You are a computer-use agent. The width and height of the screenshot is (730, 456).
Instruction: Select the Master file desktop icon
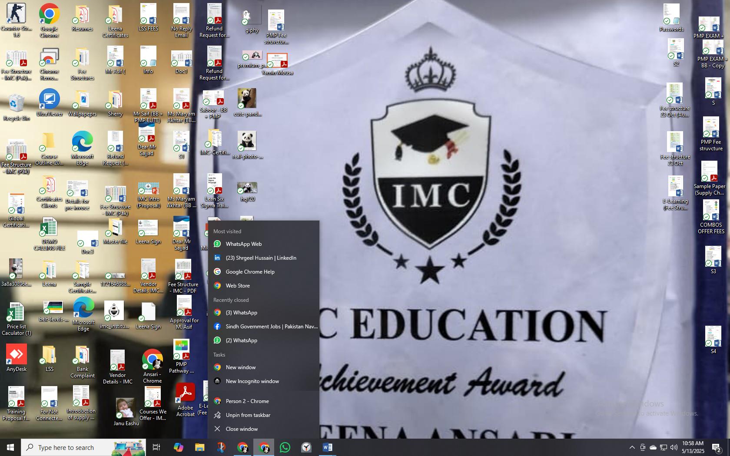[115, 231]
